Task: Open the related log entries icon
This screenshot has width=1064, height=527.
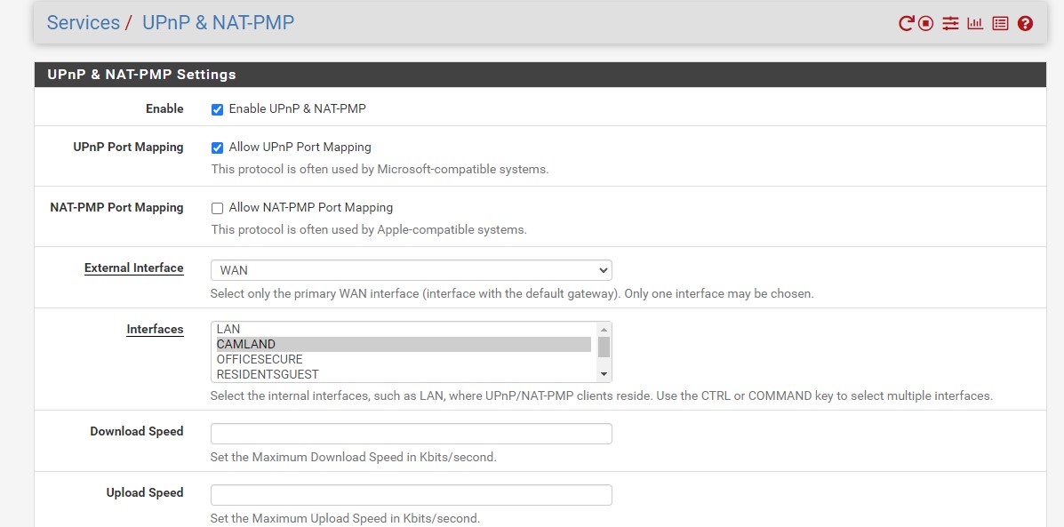Action: point(1000,24)
